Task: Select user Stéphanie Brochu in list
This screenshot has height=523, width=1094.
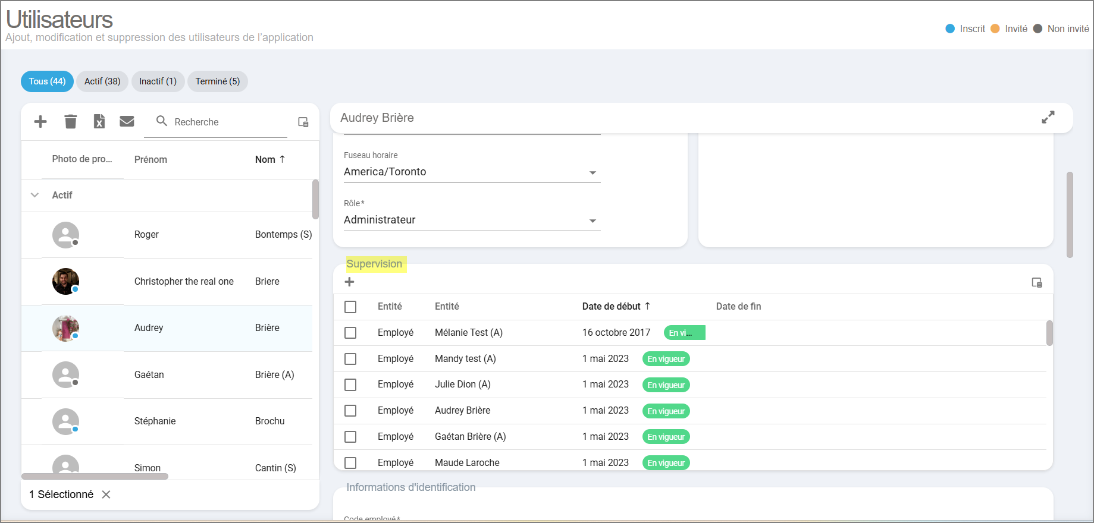Action: click(167, 421)
